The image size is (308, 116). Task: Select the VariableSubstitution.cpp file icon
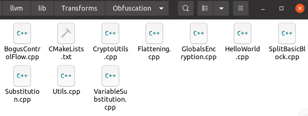click(110, 76)
